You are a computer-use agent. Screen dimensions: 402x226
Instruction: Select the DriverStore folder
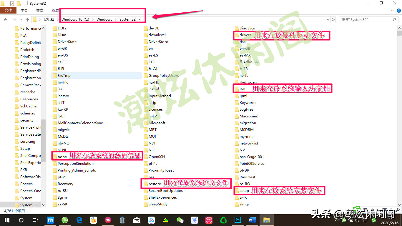(158, 42)
